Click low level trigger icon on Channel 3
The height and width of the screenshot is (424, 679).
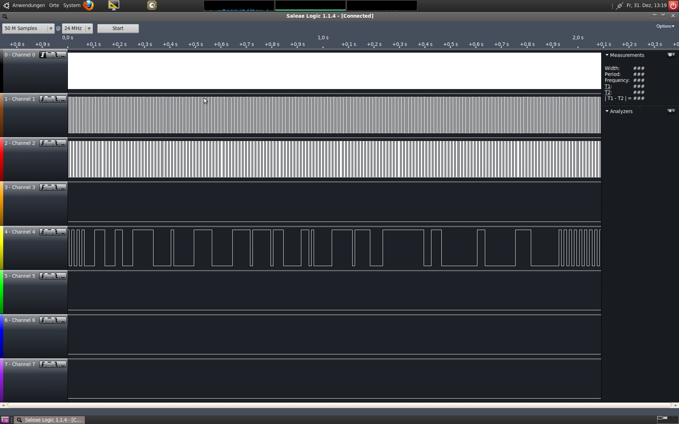point(63,187)
